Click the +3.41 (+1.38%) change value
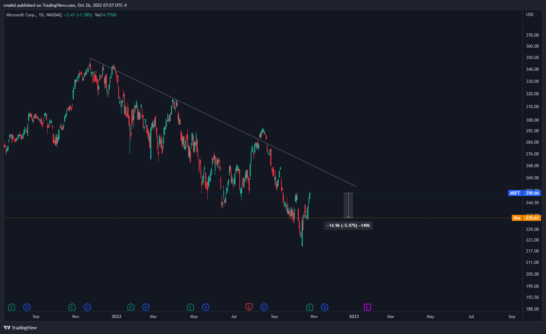This screenshot has width=546, height=334. tap(78, 15)
